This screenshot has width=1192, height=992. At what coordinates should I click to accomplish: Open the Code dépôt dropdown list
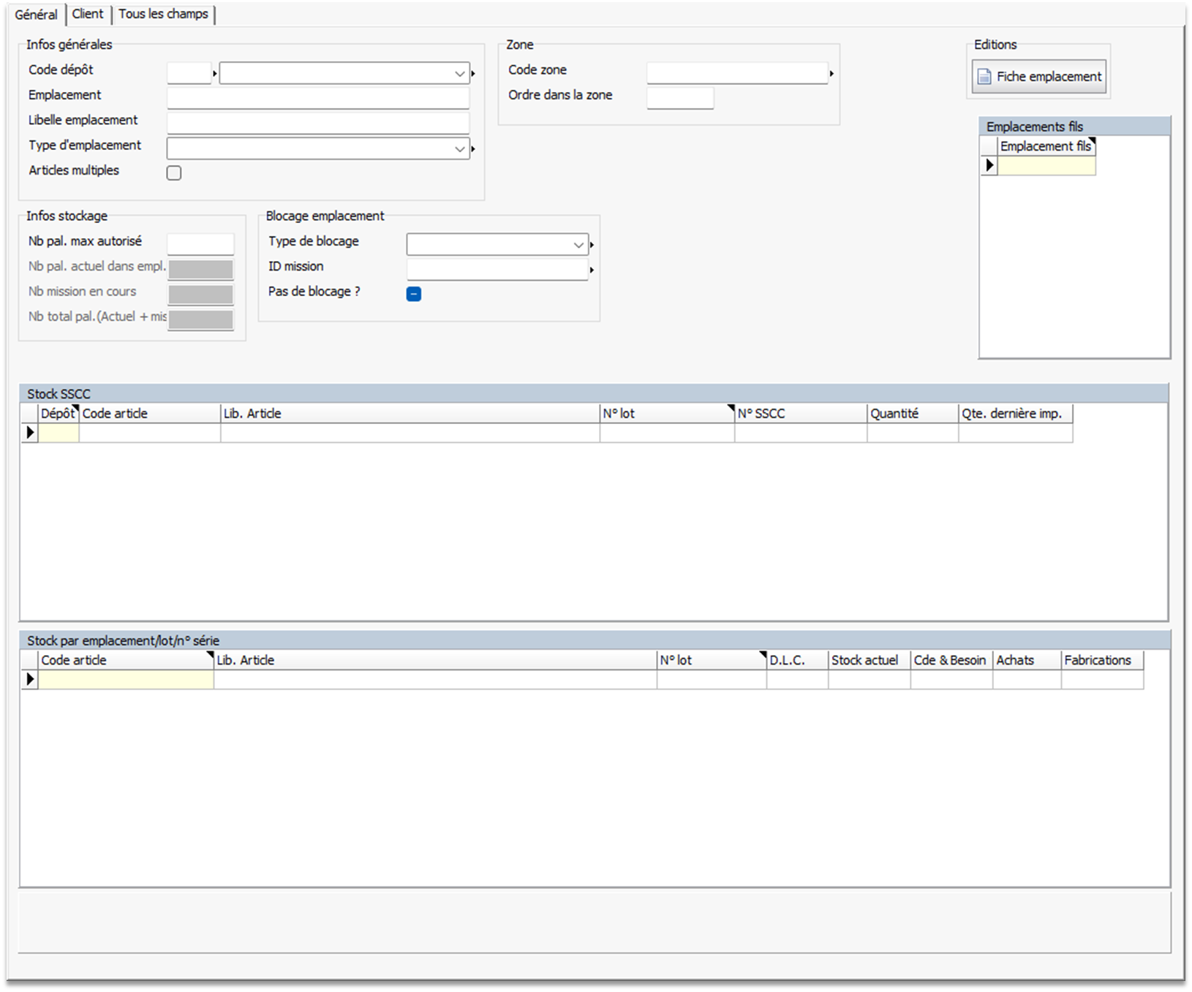pyautogui.click(x=459, y=74)
